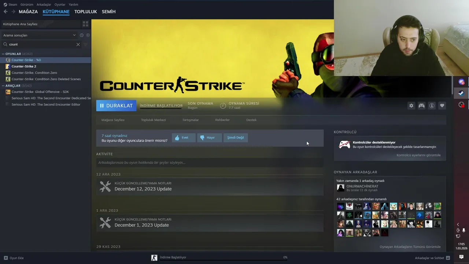This screenshot has height=264, width=469.
Task: Open the advanced filter options icon
Action: tap(85, 44)
